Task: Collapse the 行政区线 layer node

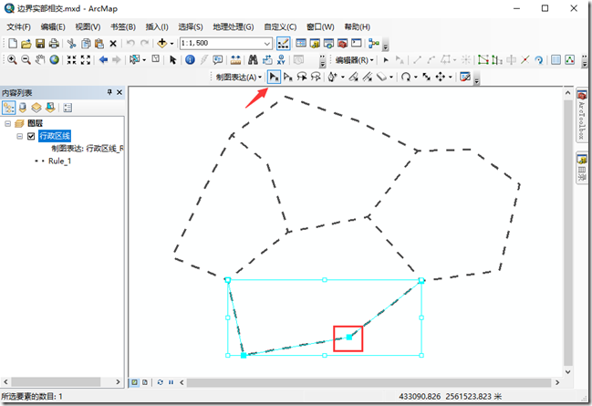Action: pos(20,136)
